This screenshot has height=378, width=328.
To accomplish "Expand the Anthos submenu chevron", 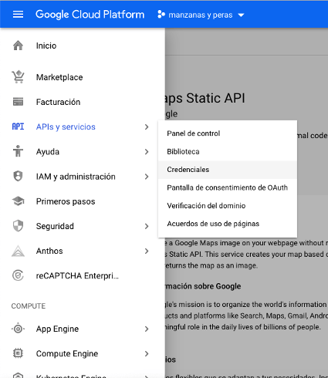I will coord(147,251).
